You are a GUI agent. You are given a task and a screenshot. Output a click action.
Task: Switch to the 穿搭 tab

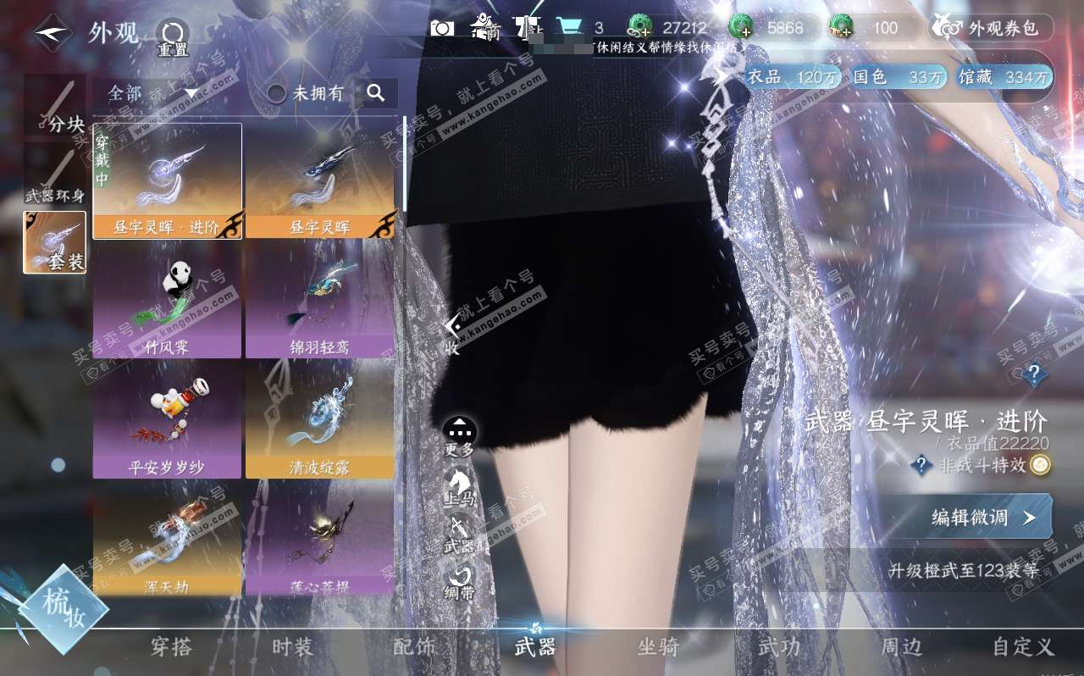tap(171, 647)
